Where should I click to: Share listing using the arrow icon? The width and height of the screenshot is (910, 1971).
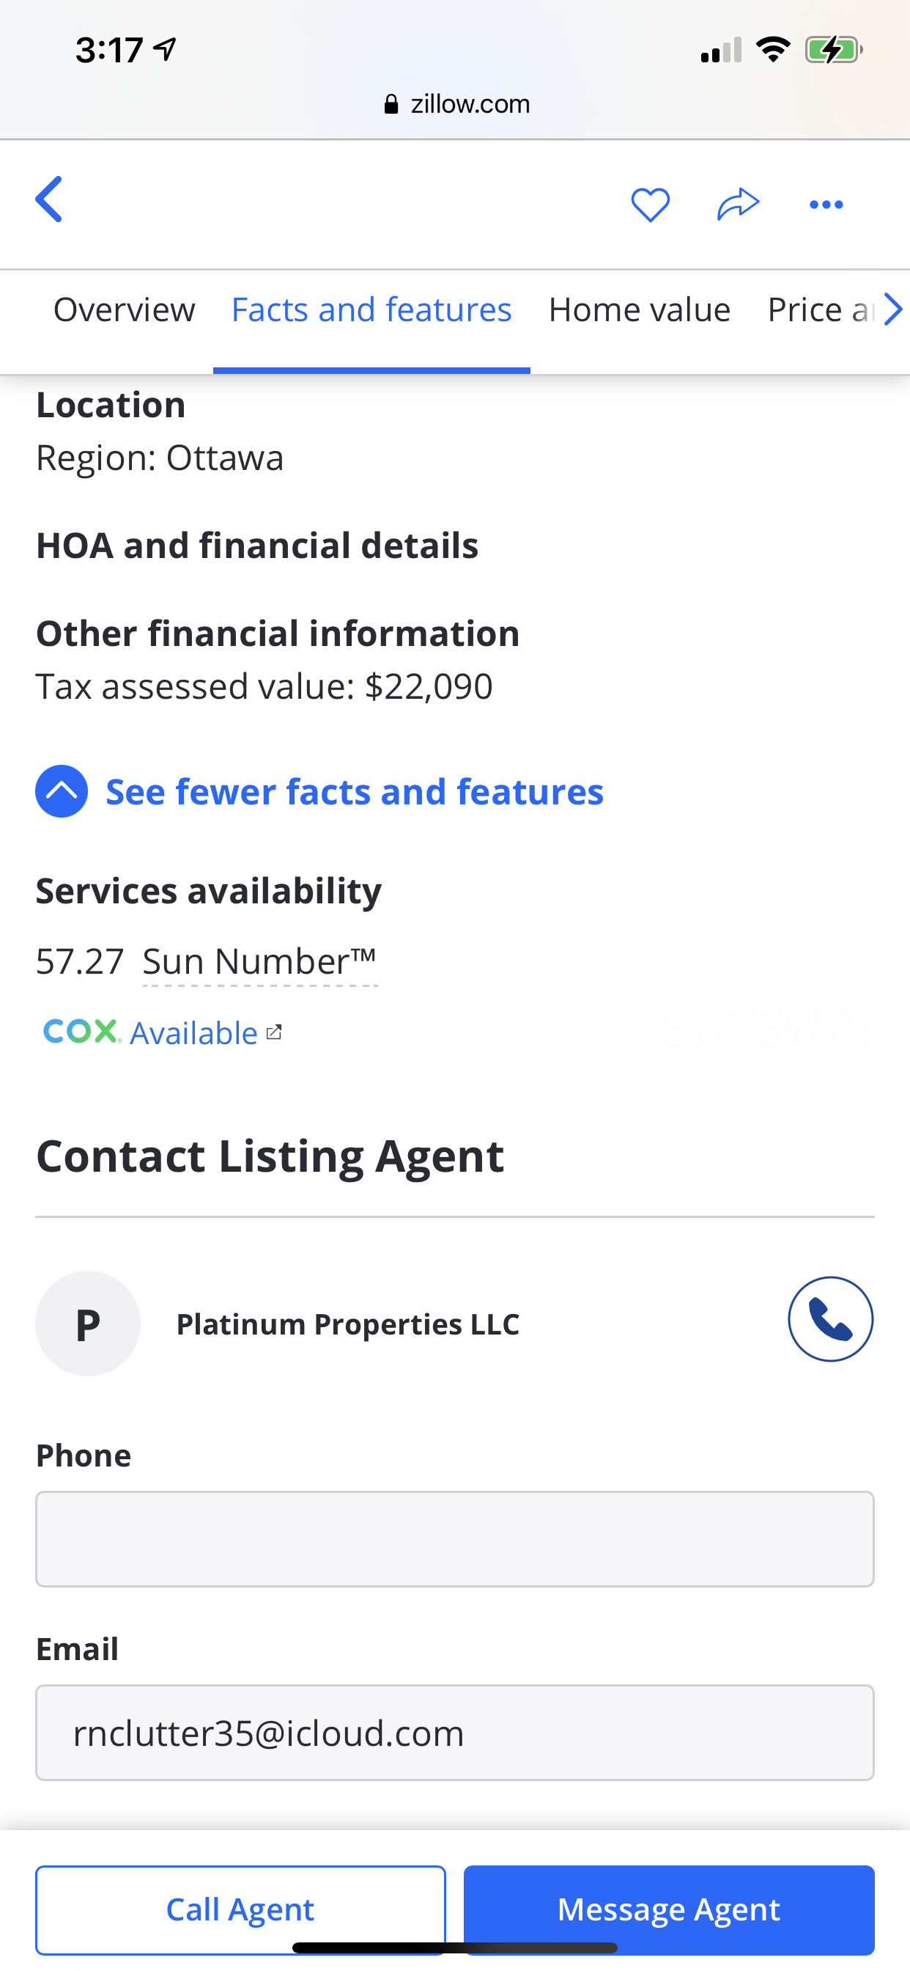coord(738,205)
